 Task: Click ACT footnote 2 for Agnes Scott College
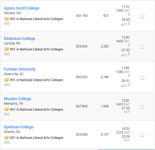click(129, 23)
